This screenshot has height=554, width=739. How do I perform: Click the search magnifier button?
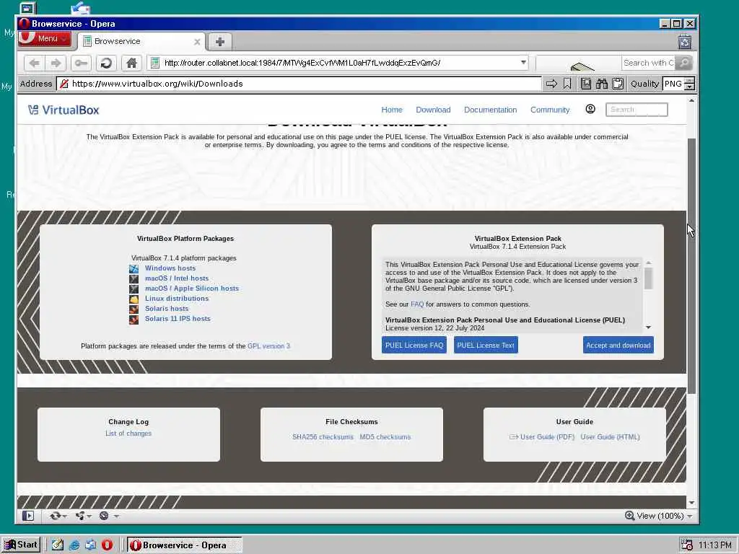click(x=684, y=63)
